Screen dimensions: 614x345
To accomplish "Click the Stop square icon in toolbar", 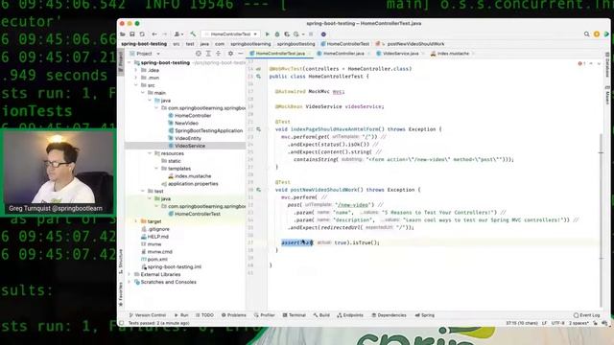I will point(311,34).
